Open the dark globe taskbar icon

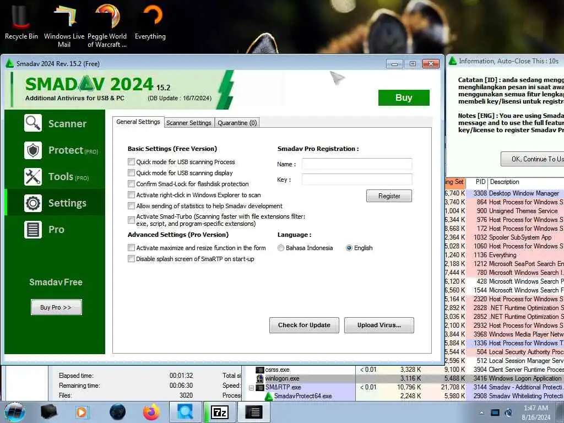(x=118, y=412)
